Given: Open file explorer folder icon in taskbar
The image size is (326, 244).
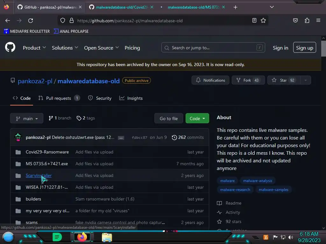Looking at the screenshot, I should coord(107,237).
